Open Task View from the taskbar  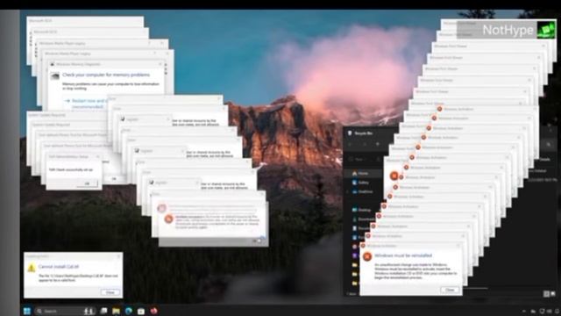pos(103,311)
